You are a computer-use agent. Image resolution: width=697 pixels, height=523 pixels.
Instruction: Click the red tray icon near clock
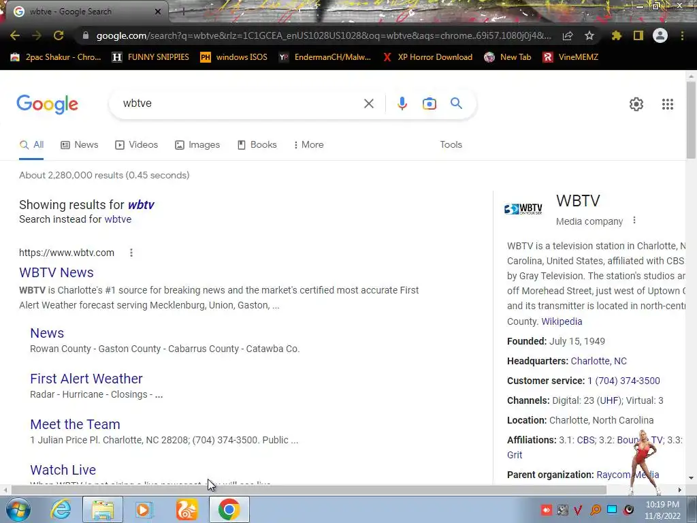click(546, 510)
